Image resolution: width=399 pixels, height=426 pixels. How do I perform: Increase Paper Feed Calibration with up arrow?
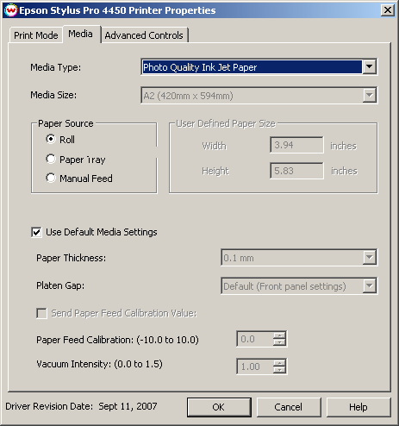(x=279, y=335)
